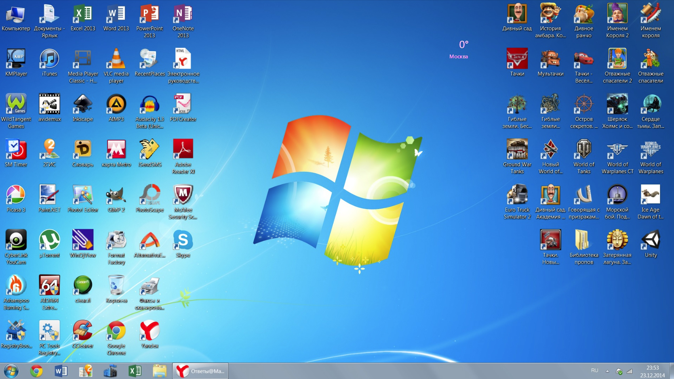Click the network signal tray icon
The height and width of the screenshot is (379, 674).
(x=630, y=371)
